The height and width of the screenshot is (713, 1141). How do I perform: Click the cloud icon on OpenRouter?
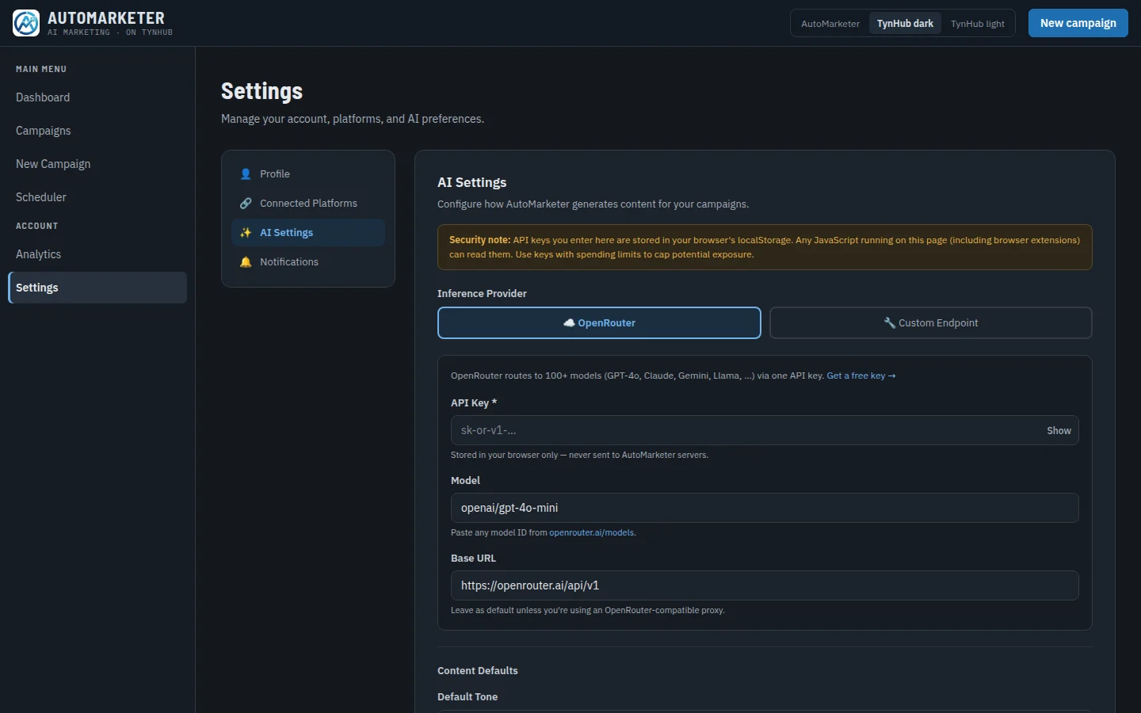569,323
